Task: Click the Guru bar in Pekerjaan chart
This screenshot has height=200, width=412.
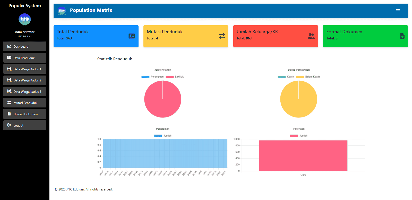Action: point(303,156)
